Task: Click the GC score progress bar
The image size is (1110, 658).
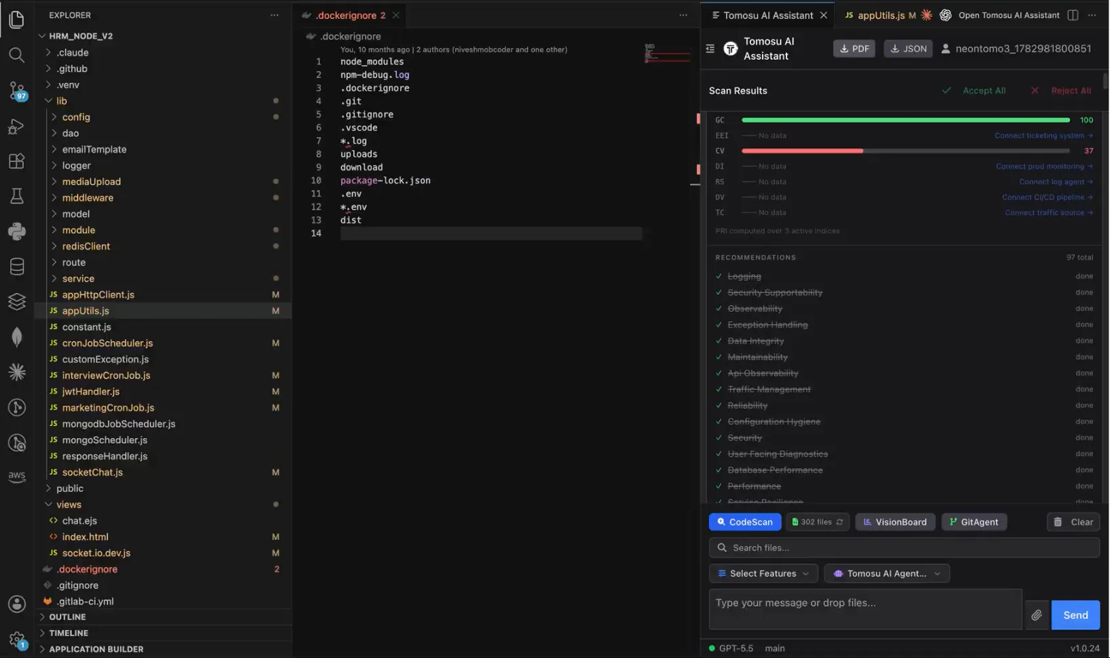Action: click(906, 120)
